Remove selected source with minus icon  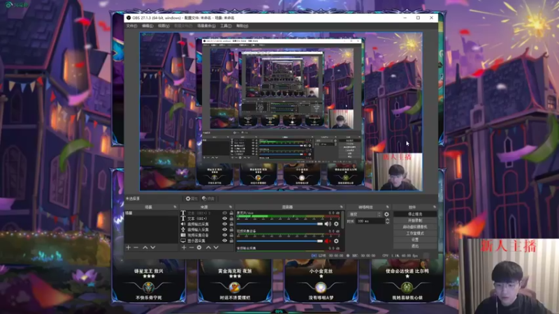(191, 248)
